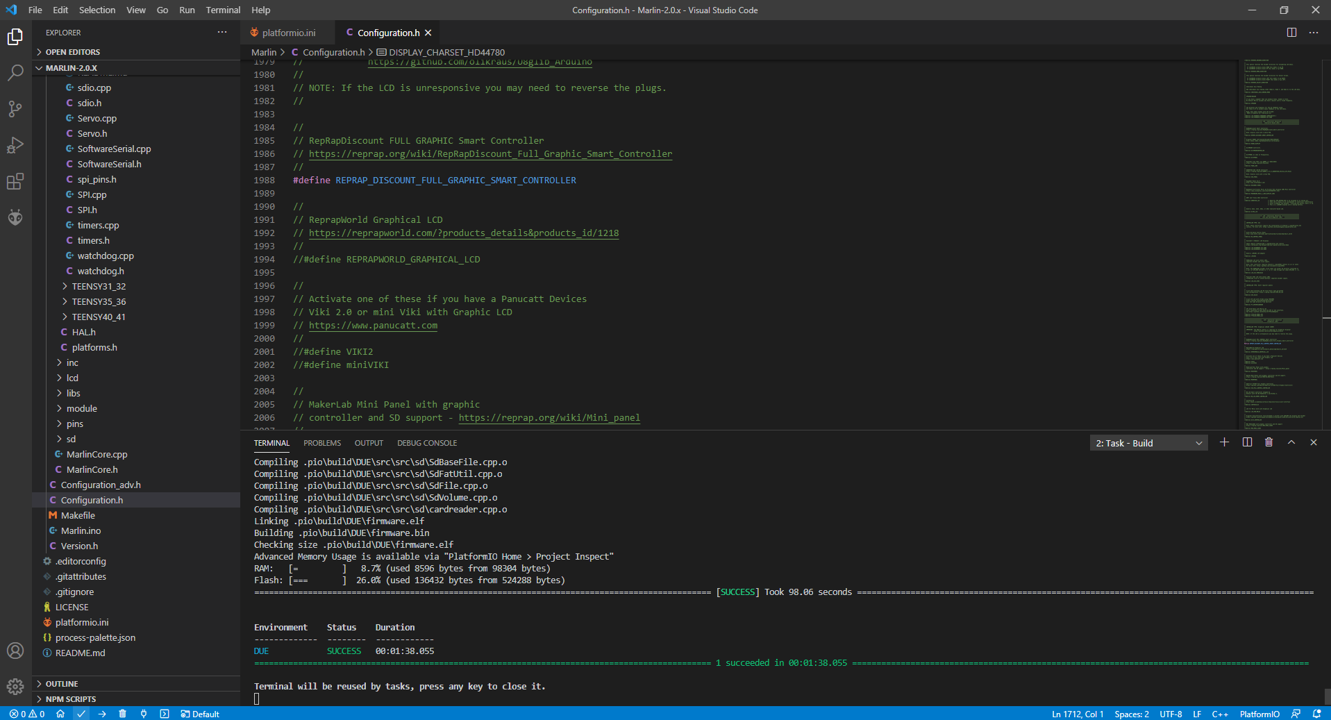Viewport: 1331px width, 720px height.
Task: Expand the TEENSY31_32 folder
Action: click(x=99, y=286)
